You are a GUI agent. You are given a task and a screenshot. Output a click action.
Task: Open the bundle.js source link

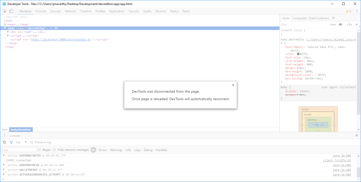coord(61,39)
